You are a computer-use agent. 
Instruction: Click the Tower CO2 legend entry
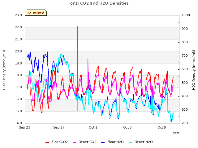tap(84, 142)
